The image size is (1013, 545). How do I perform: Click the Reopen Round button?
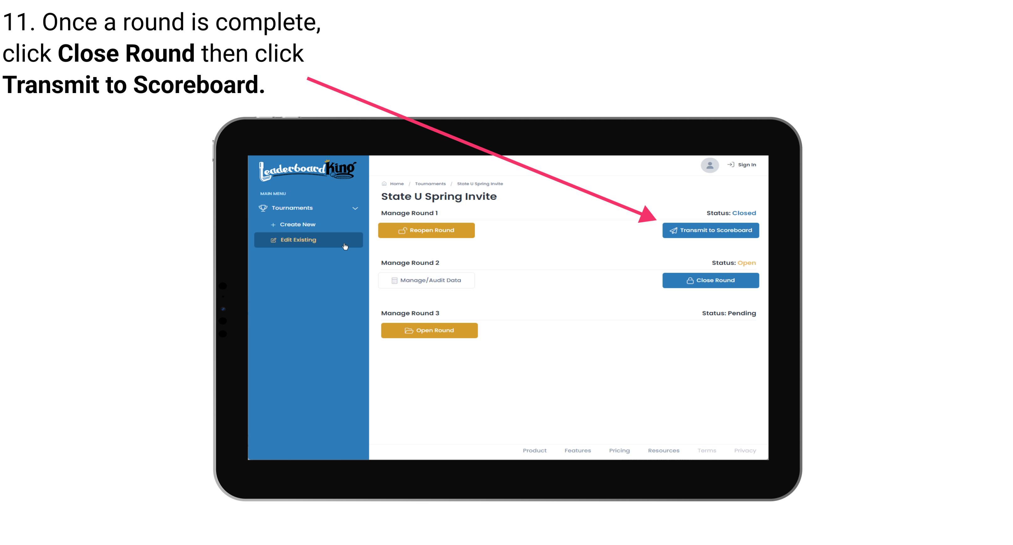pos(427,230)
